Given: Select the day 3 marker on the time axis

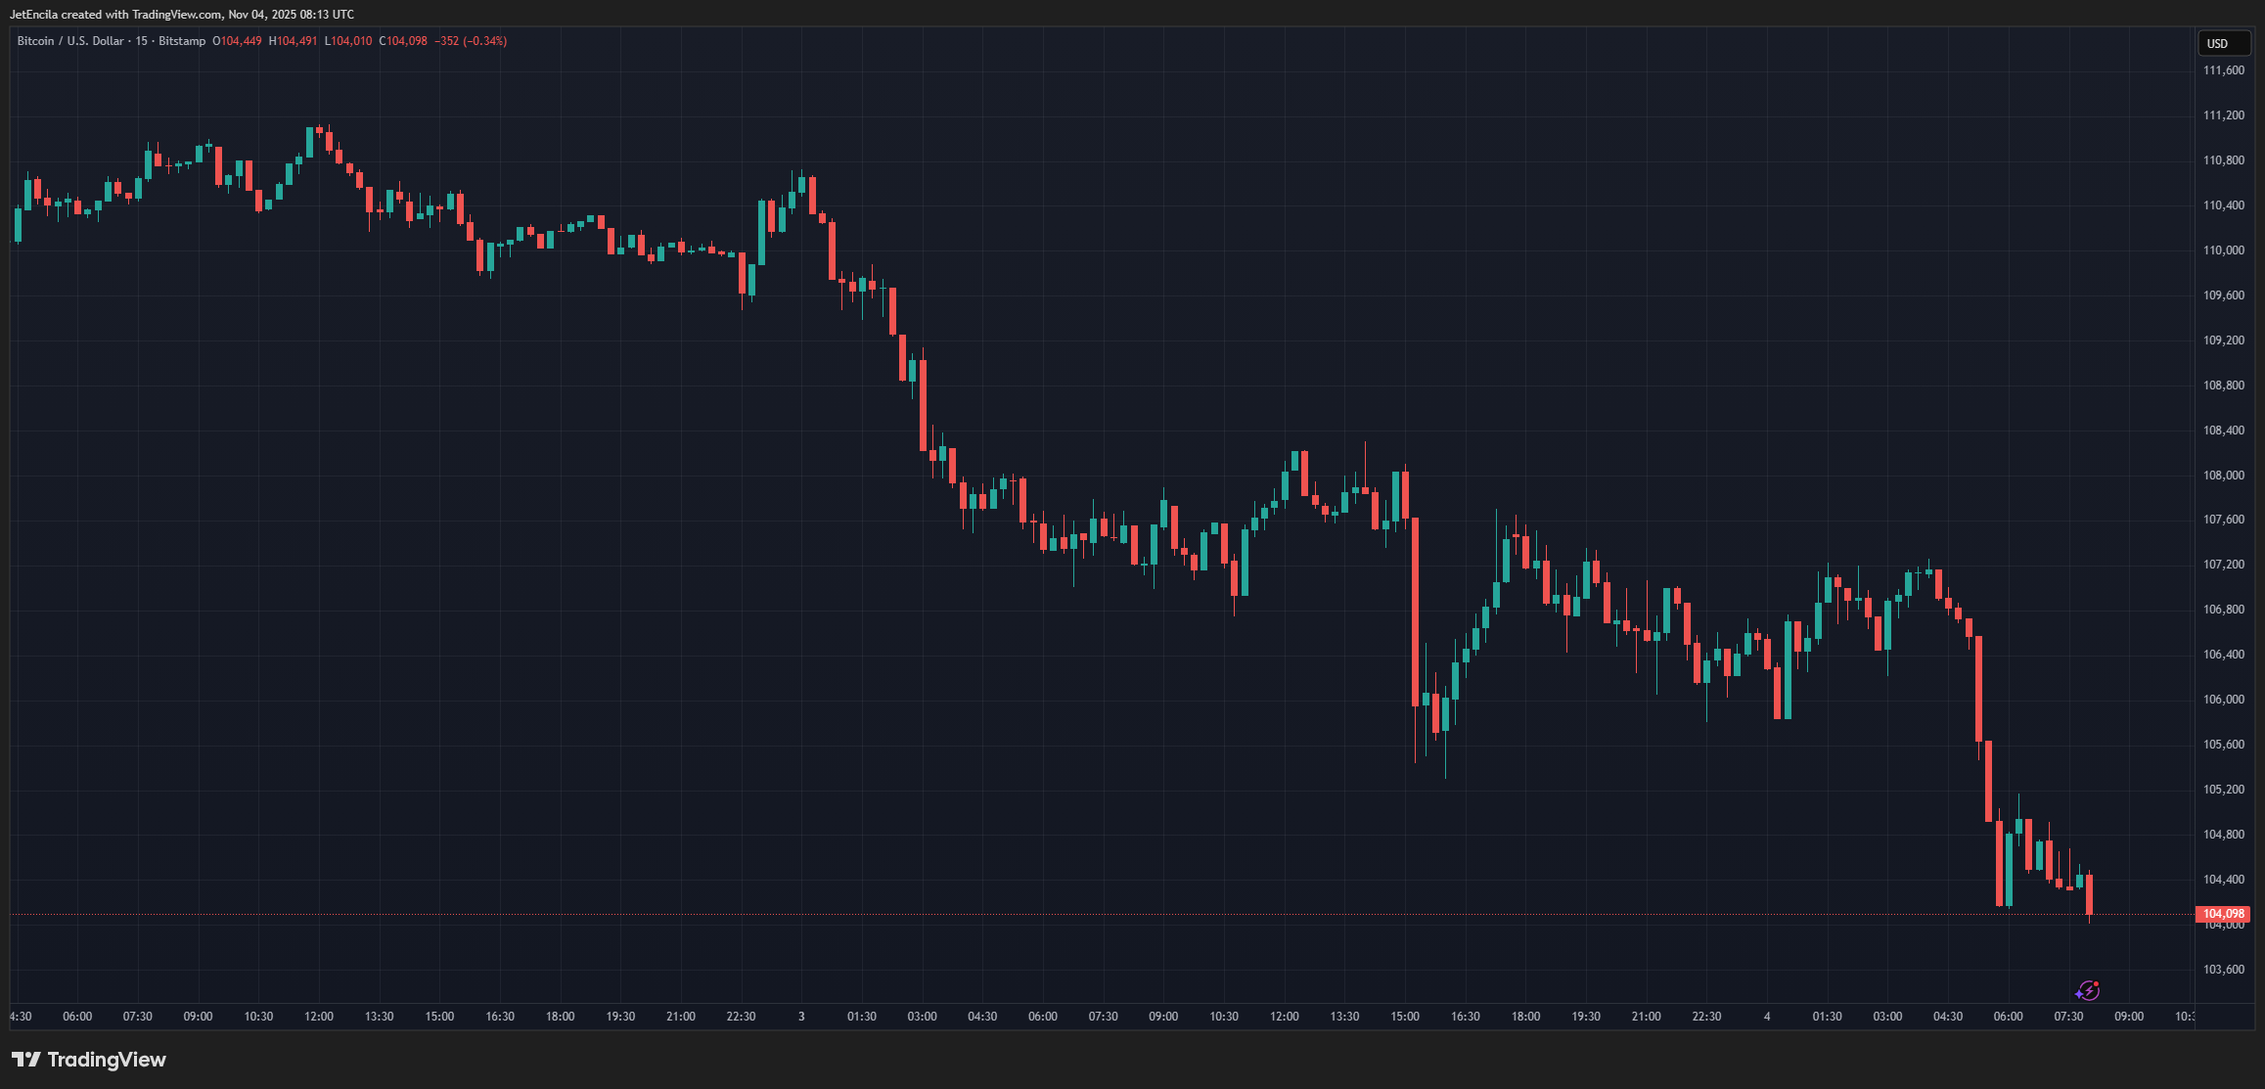Looking at the screenshot, I should (801, 1017).
